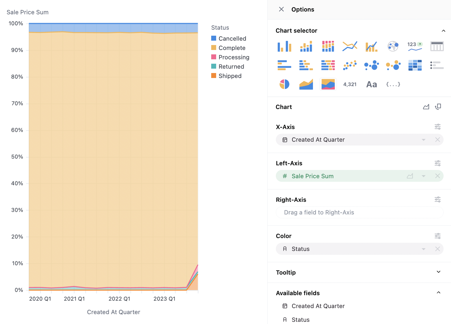Toggle the Processing series in legend
Image resolution: width=451 pixels, height=324 pixels.
tap(234, 57)
